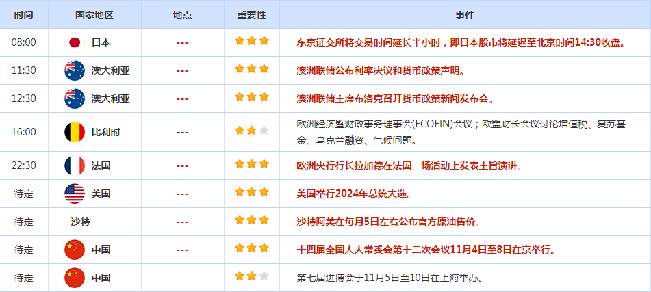Click the United States flag icon
This screenshot has width=651, height=292.
click(x=75, y=194)
